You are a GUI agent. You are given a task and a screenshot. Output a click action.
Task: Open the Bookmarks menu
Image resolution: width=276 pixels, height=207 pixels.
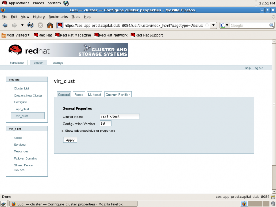(58, 17)
